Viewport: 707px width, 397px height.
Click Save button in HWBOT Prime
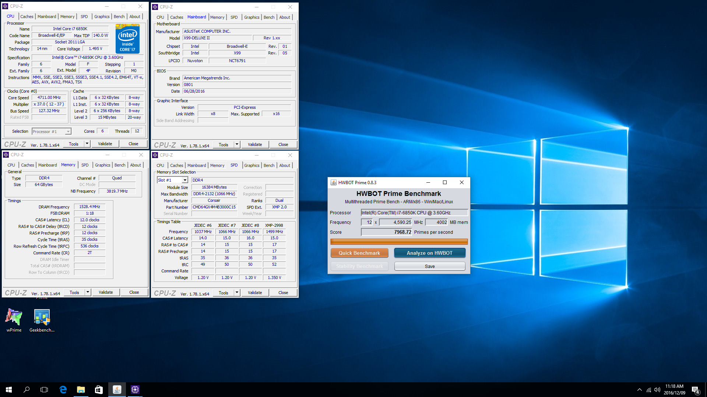[x=430, y=266]
